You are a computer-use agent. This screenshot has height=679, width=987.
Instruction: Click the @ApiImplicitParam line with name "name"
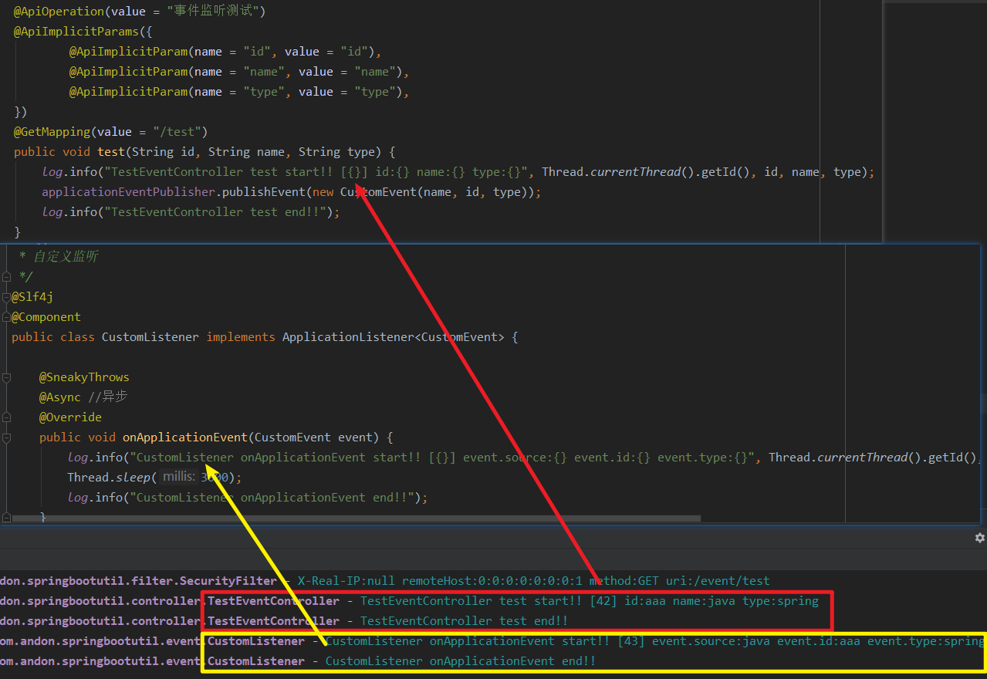[239, 72]
